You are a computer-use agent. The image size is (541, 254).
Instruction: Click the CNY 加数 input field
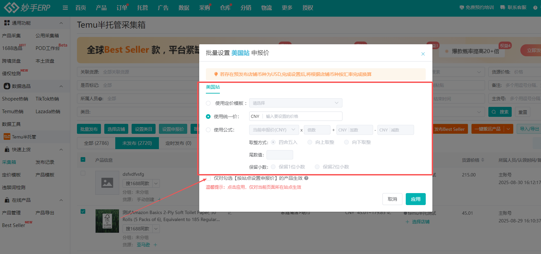(x=355, y=130)
